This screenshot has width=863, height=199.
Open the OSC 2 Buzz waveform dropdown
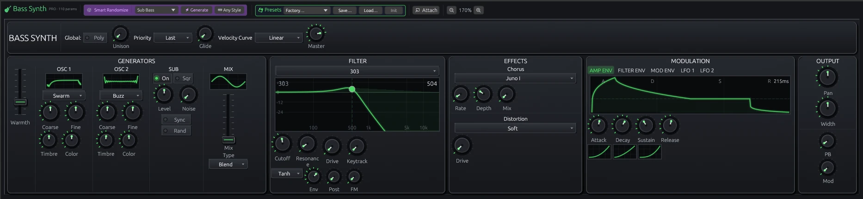(x=121, y=96)
